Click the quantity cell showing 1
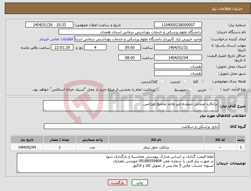Image resolution: width=251 pixels, height=191 pixels. point(60,147)
